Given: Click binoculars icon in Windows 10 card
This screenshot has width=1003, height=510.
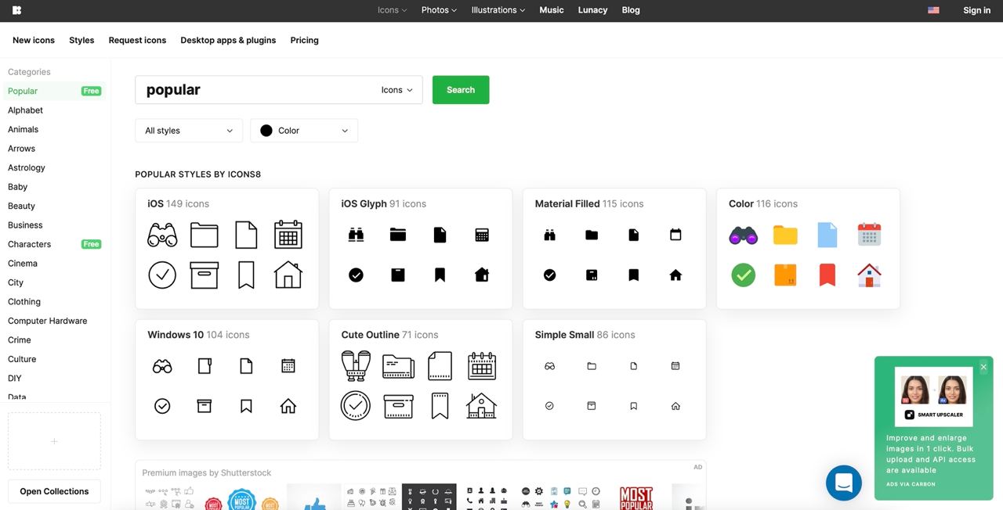Looking at the screenshot, I should (x=162, y=366).
